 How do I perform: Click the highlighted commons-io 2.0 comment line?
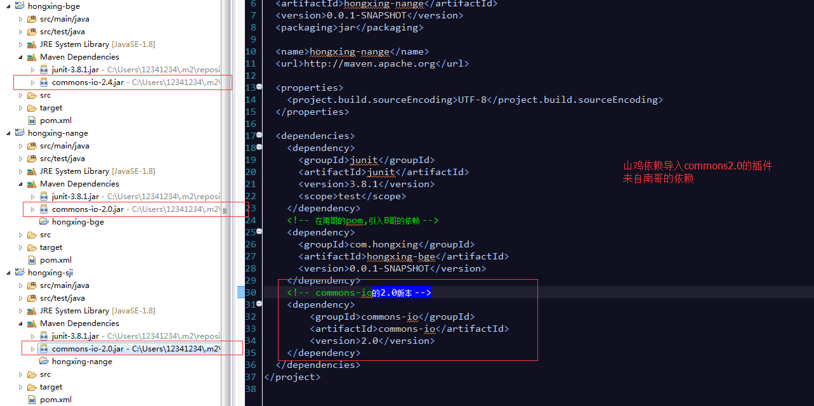[359, 292]
